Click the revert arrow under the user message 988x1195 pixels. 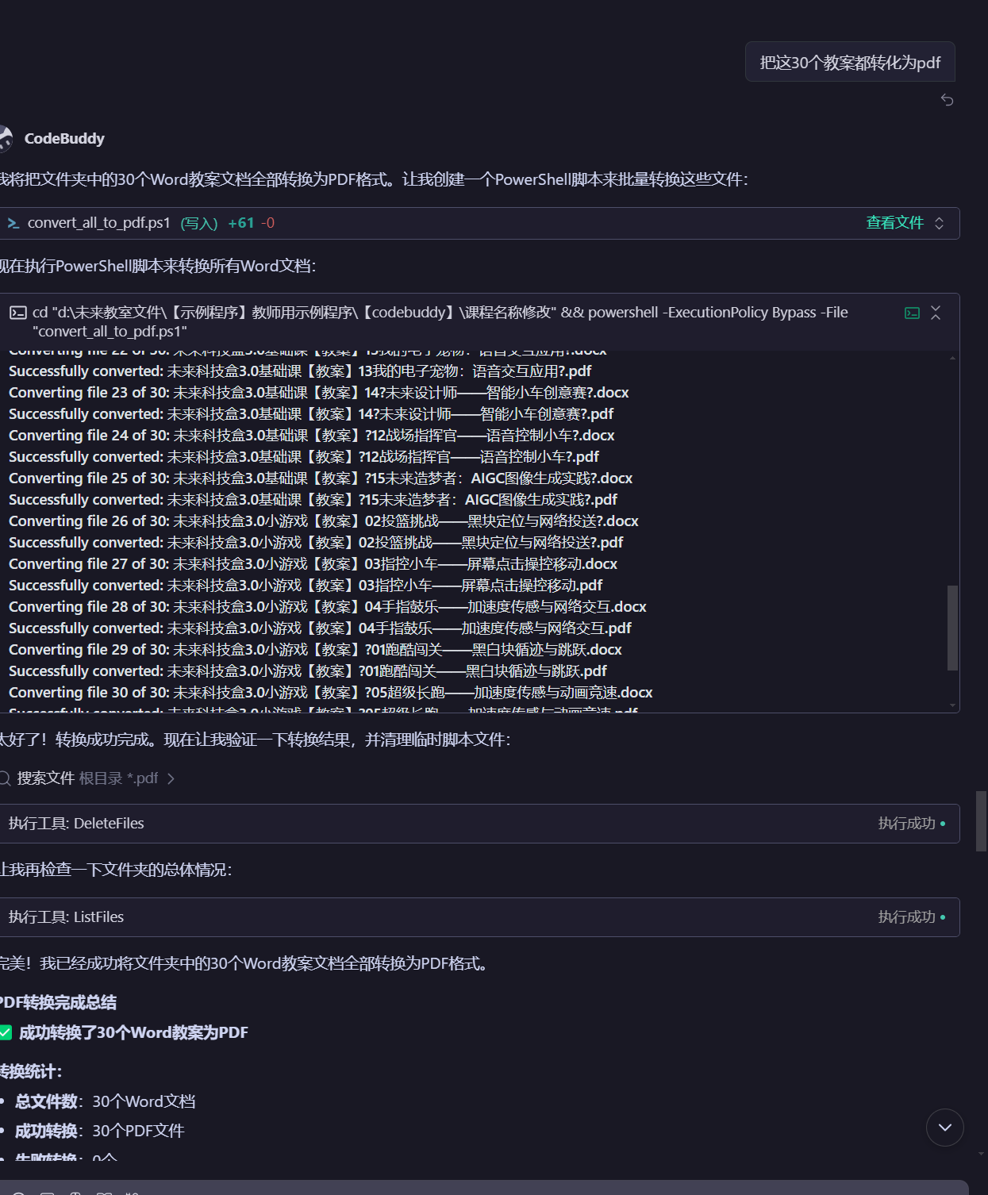[947, 100]
